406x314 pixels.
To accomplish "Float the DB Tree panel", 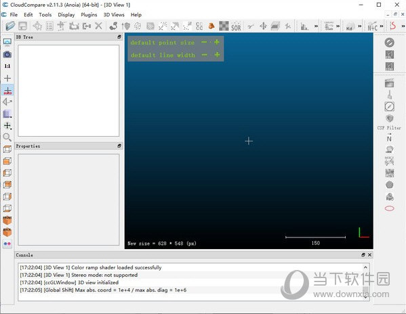I will [119, 37].
